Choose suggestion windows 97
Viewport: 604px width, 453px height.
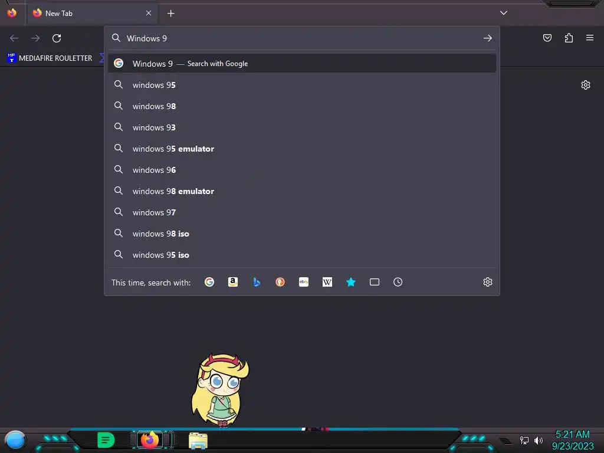click(302, 212)
